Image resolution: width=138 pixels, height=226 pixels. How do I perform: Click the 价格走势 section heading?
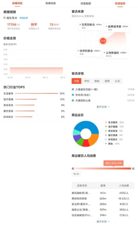pos(10,38)
